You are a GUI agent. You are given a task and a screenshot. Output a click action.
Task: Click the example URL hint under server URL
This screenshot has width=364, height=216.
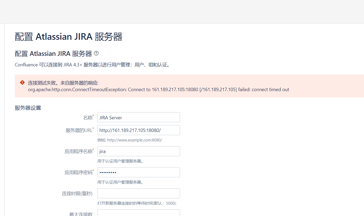tap(130, 140)
